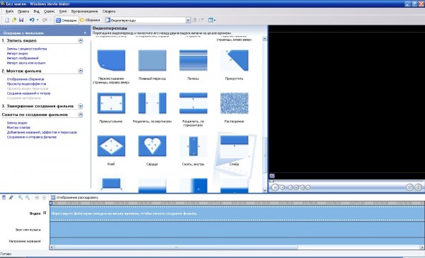Collapse the 2. Монтаж фильма section
Image resolution: width=425 pixels, height=258 pixels.
(81, 71)
